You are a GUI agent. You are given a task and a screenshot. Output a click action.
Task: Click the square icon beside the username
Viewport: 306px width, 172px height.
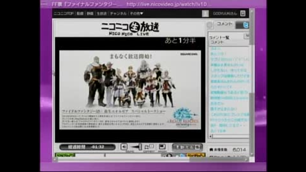coord(243,13)
